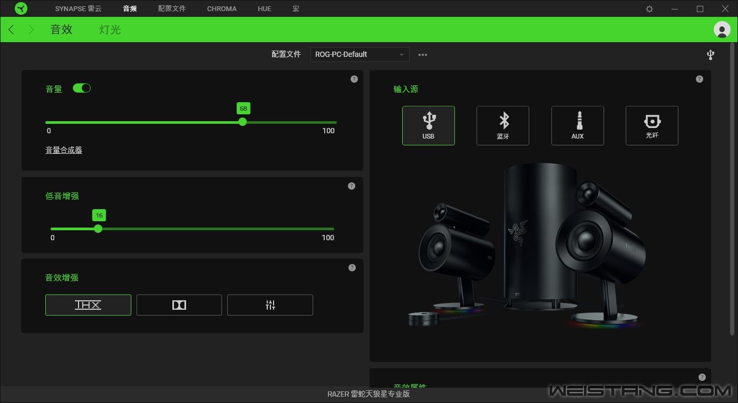The width and height of the screenshot is (738, 403).
Task: Switch to the 灯光 lighting sub-tab
Action: point(110,30)
